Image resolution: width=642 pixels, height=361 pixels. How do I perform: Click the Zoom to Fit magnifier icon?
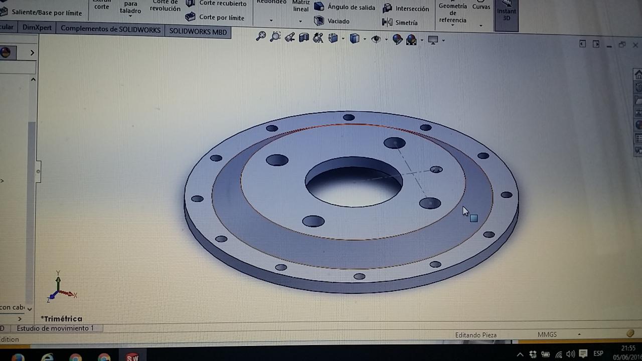pyautogui.click(x=260, y=37)
